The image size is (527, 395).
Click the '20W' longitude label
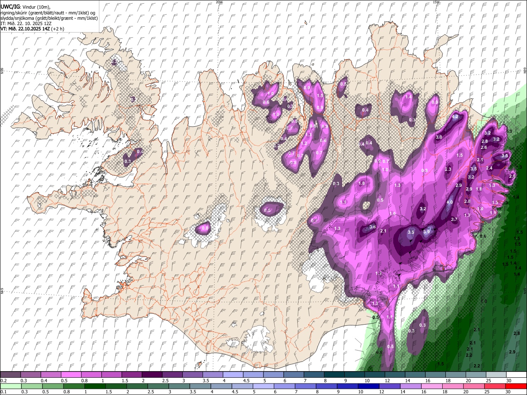click(x=219, y=2)
